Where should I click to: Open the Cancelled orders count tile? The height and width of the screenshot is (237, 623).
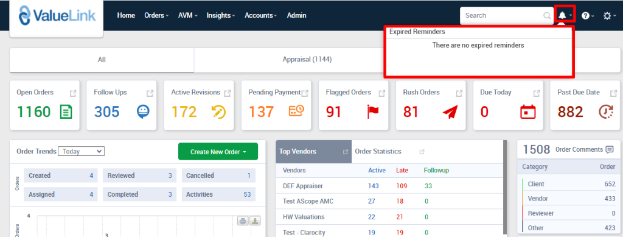pos(218,175)
